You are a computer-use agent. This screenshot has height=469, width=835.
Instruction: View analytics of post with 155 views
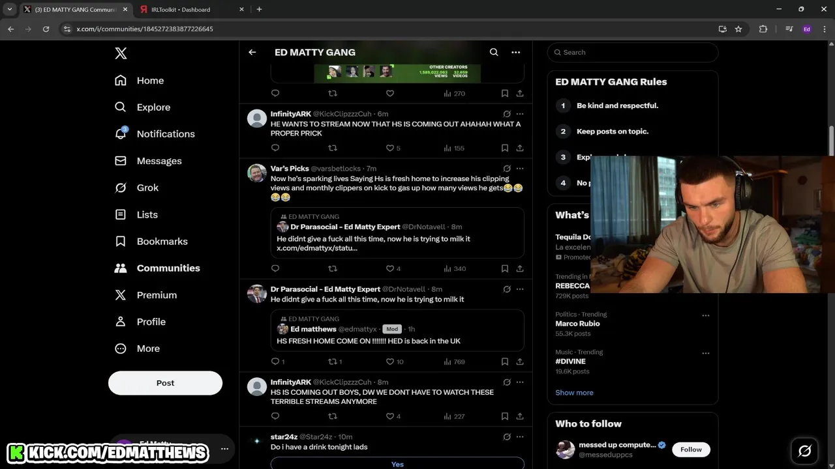[454, 148]
